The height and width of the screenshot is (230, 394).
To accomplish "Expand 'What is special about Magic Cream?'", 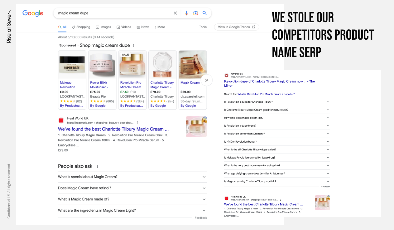I will [x=132, y=177].
